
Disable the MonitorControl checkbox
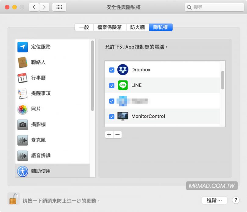pos(112,117)
